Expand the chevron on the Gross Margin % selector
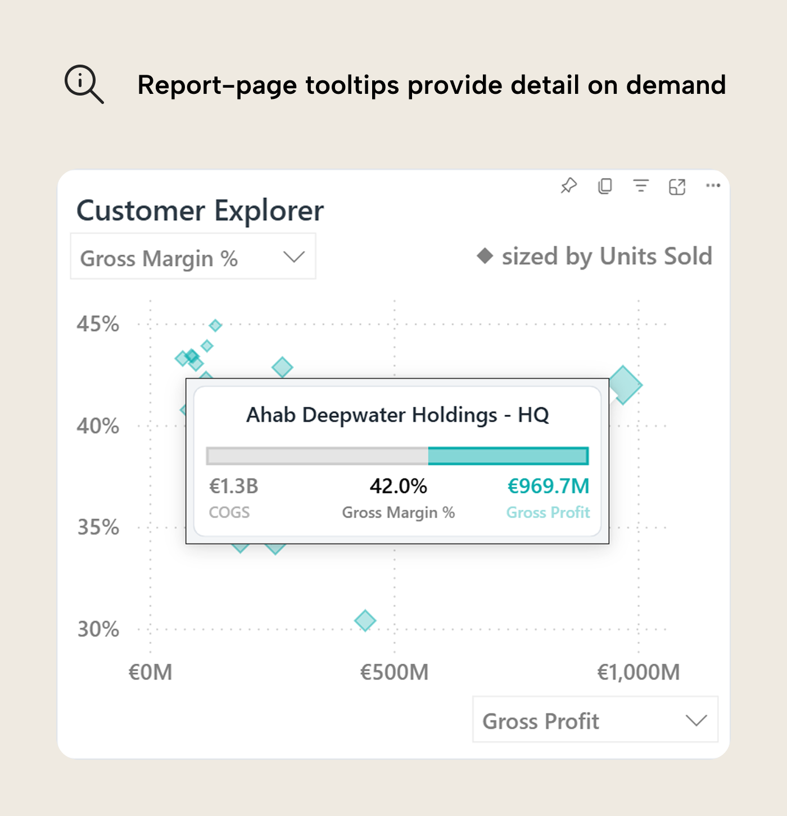The image size is (787, 816). [x=293, y=257]
